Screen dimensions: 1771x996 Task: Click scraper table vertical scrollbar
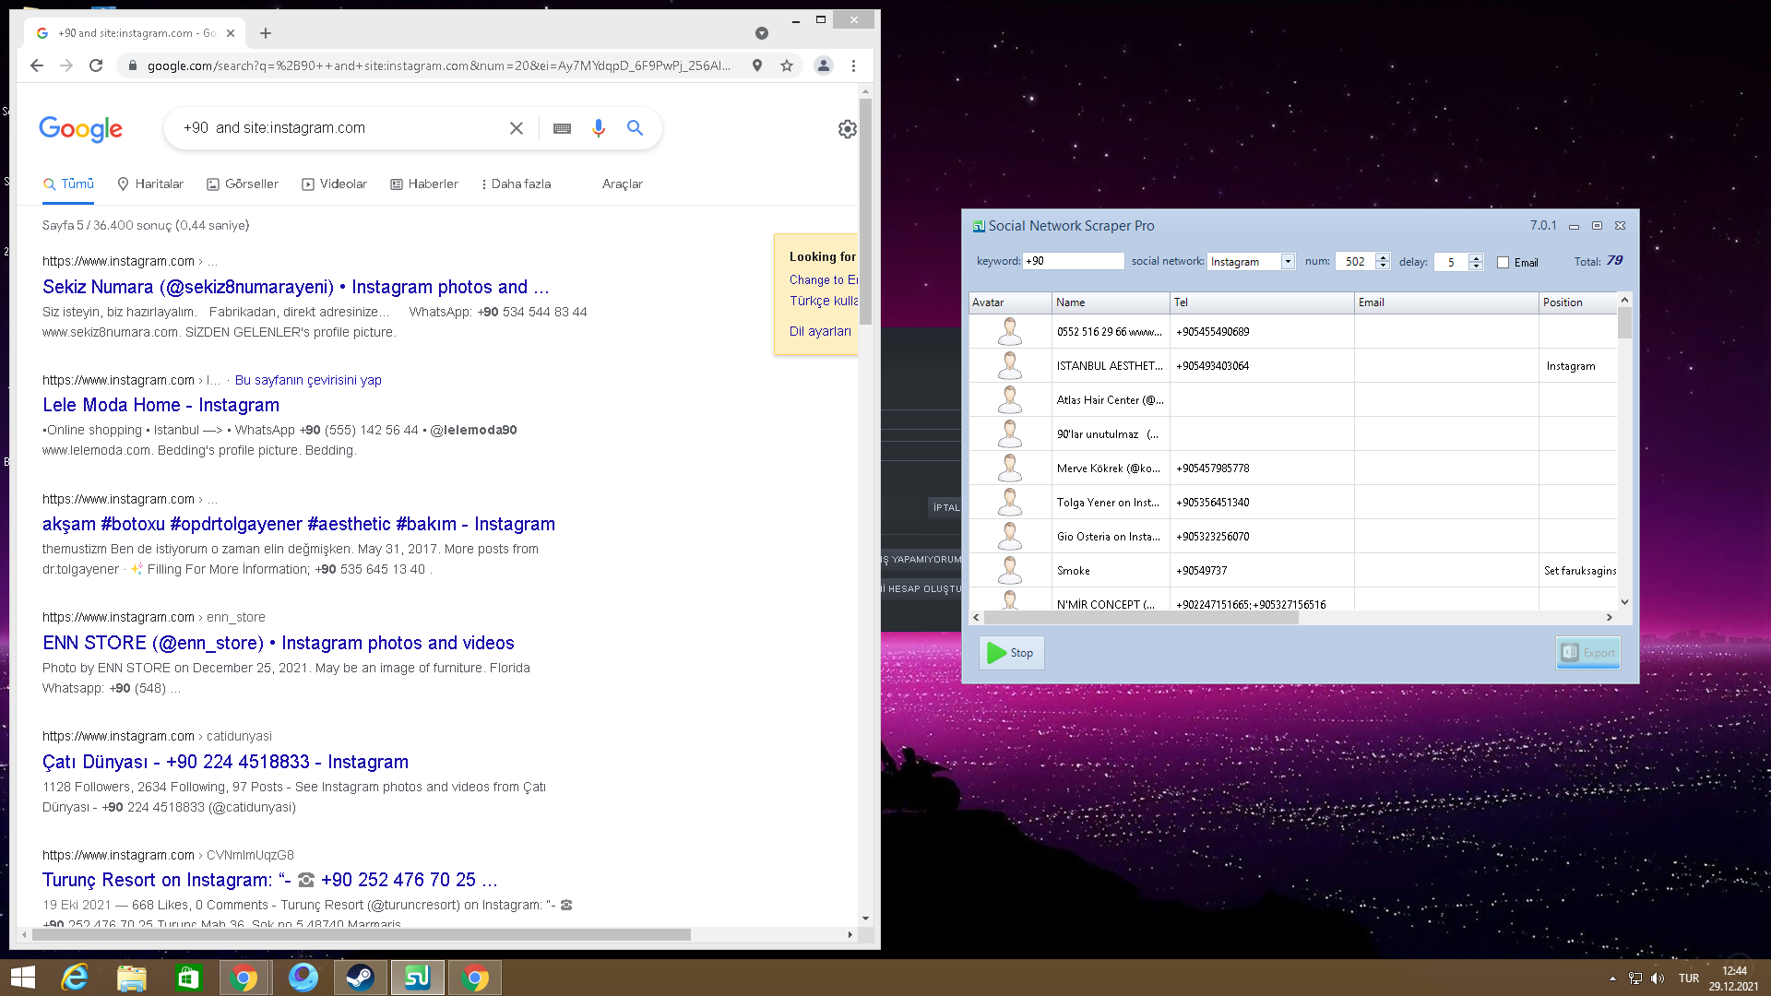[1624, 323]
